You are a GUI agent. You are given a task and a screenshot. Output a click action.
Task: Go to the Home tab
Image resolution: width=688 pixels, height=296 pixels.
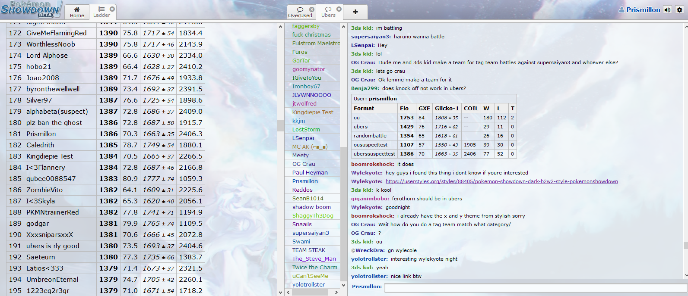(77, 12)
